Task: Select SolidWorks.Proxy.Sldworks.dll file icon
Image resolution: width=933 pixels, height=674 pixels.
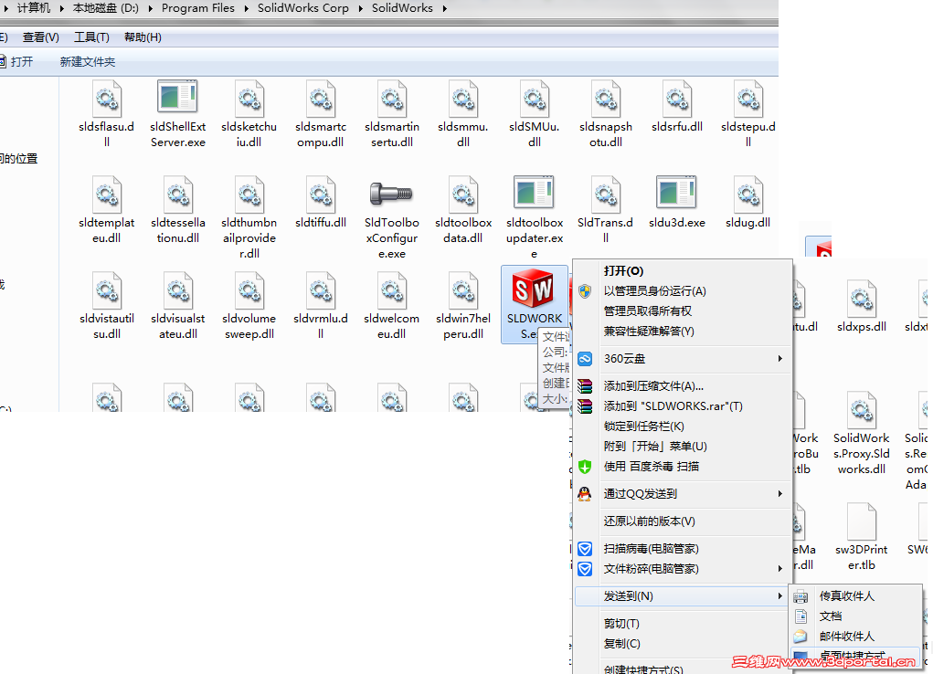Action: pos(862,410)
